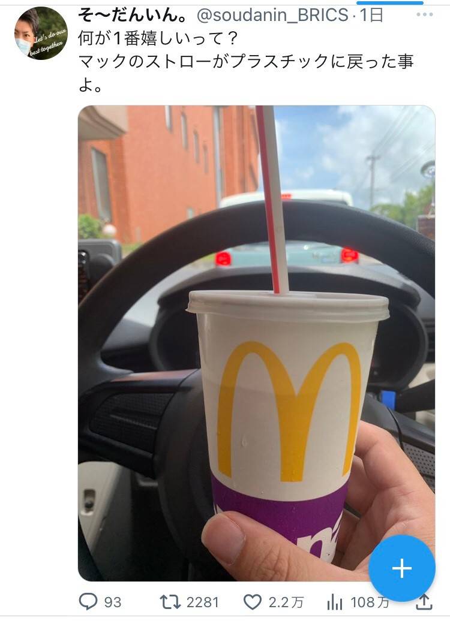Click the 108万 view count
450x621 pixels.
(x=370, y=602)
